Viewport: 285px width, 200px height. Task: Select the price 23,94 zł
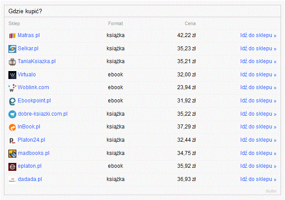(186, 87)
